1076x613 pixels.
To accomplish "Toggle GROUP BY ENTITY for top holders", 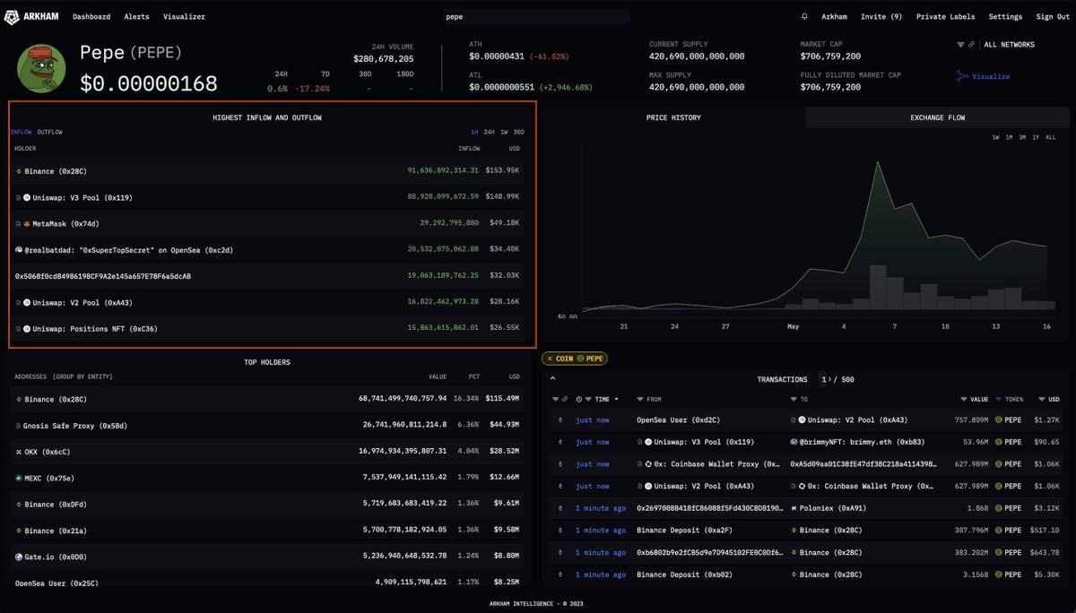I will pyautogui.click(x=82, y=376).
